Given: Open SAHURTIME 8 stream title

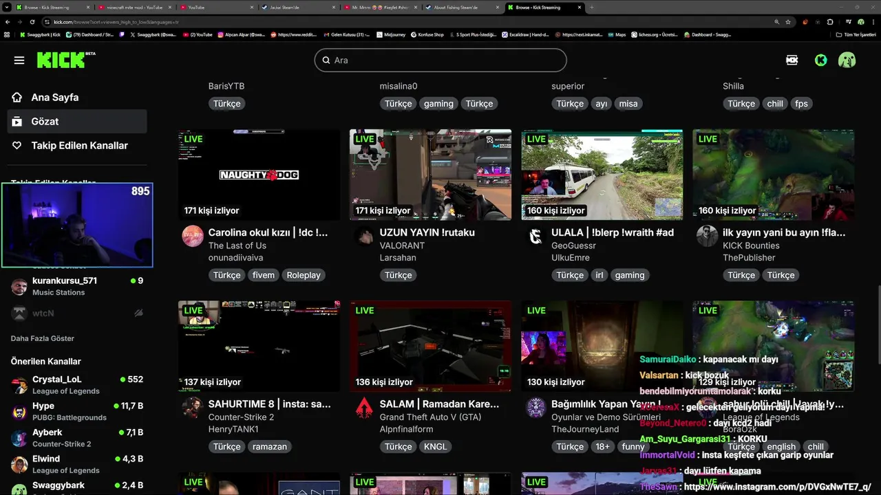Looking at the screenshot, I should tap(270, 404).
